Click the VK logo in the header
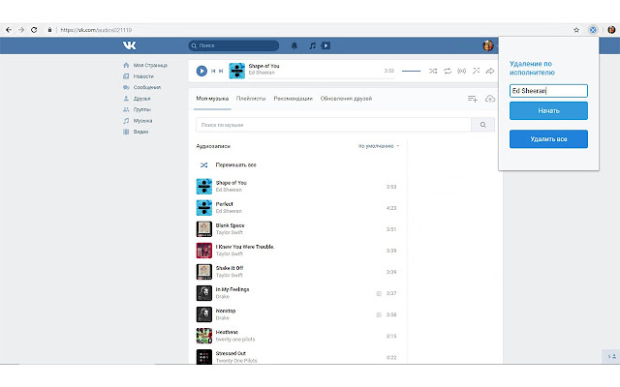This screenshot has width=620, height=387. pyautogui.click(x=129, y=45)
